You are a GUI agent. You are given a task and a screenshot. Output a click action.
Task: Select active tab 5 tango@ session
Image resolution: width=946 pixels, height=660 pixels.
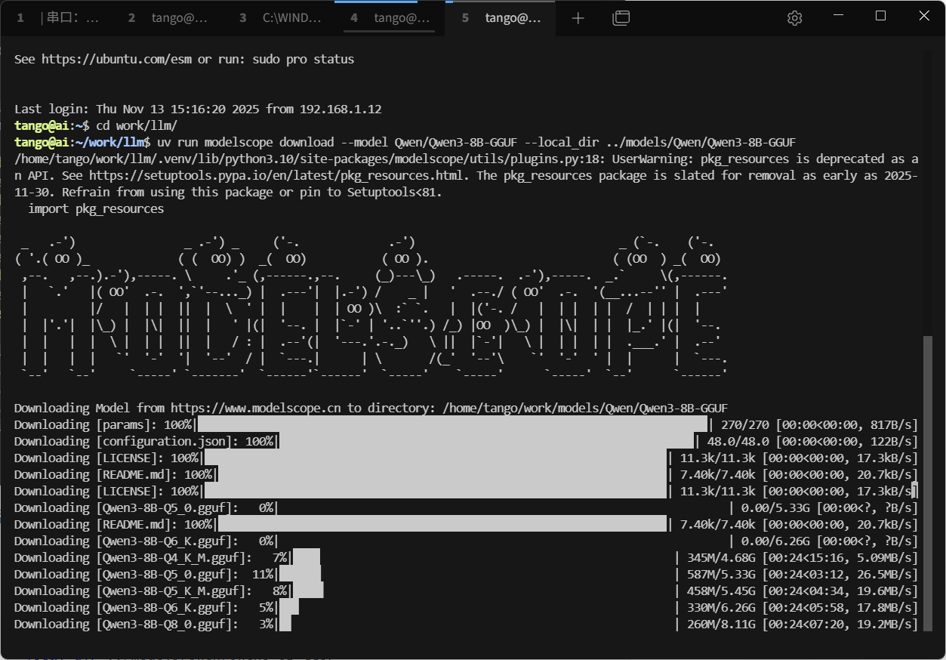pyautogui.click(x=501, y=18)
